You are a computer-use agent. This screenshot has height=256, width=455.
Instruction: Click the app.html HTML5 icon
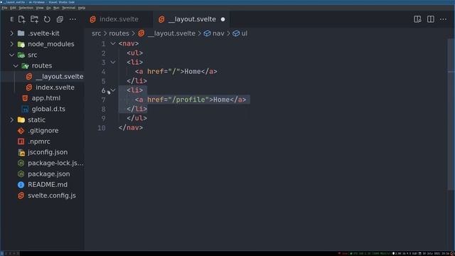tap(25, 98)
